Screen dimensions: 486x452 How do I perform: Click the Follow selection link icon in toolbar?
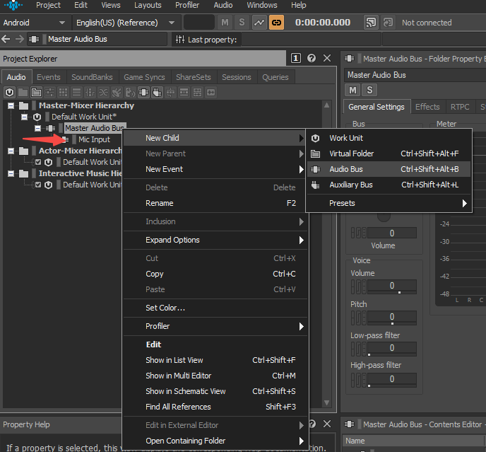tap(276, 23)
